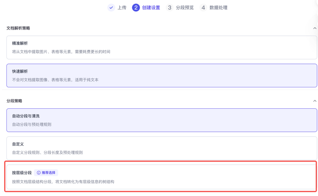Image resolution: width=318 pixels, height=196 pixels.
Task: Select the 快速解析 parsing option card
Action: pyautogui.click(x=162, y=75)
